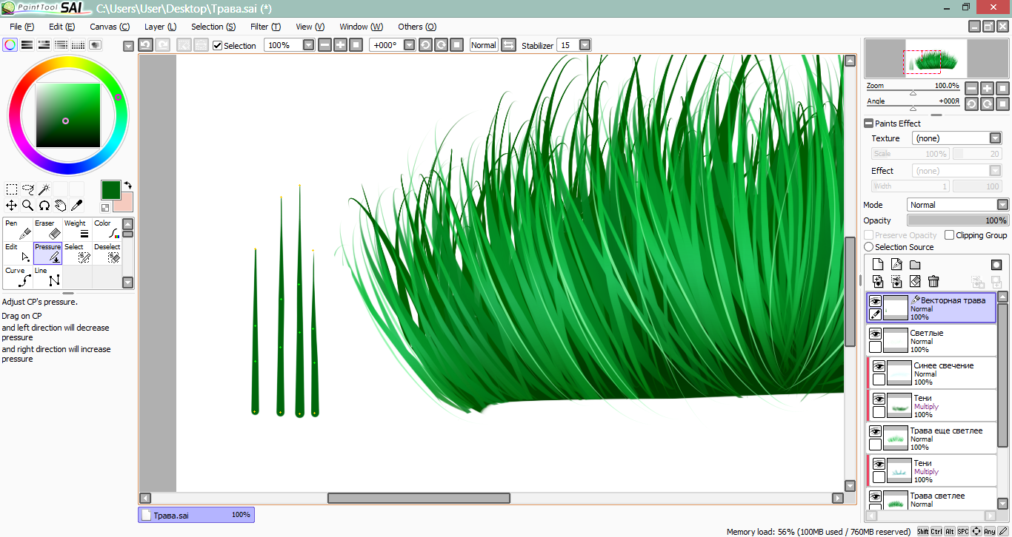Select the Magic Wand tool
Screen dimensions: 1012x537
click(x=44, y=189)
